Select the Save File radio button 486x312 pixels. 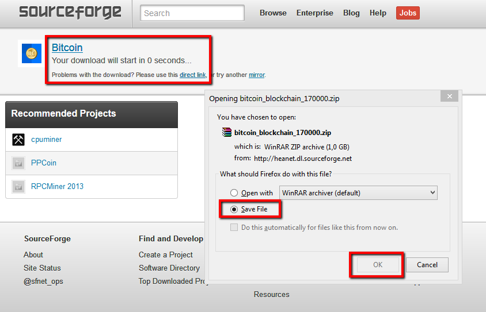[234, 210]
